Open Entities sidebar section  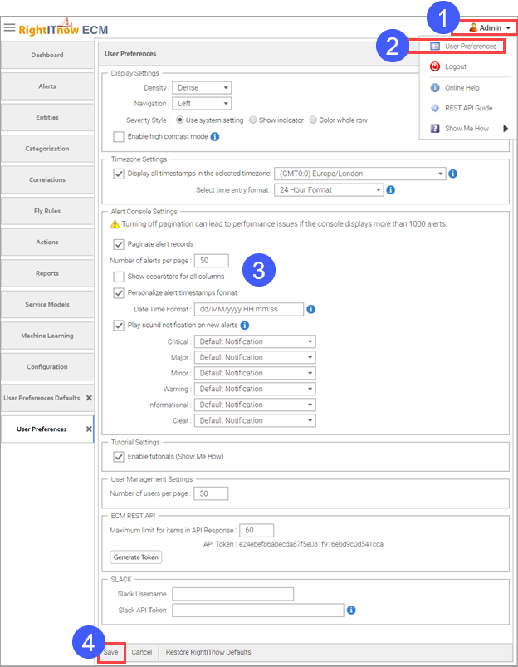click(47, 117)
